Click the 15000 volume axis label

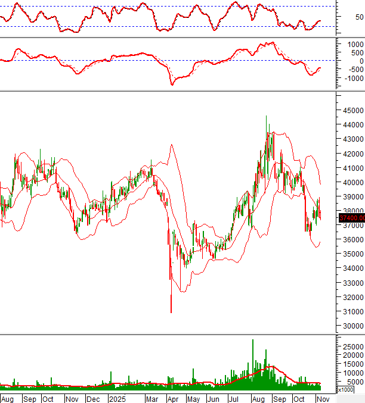click(352, 364)
